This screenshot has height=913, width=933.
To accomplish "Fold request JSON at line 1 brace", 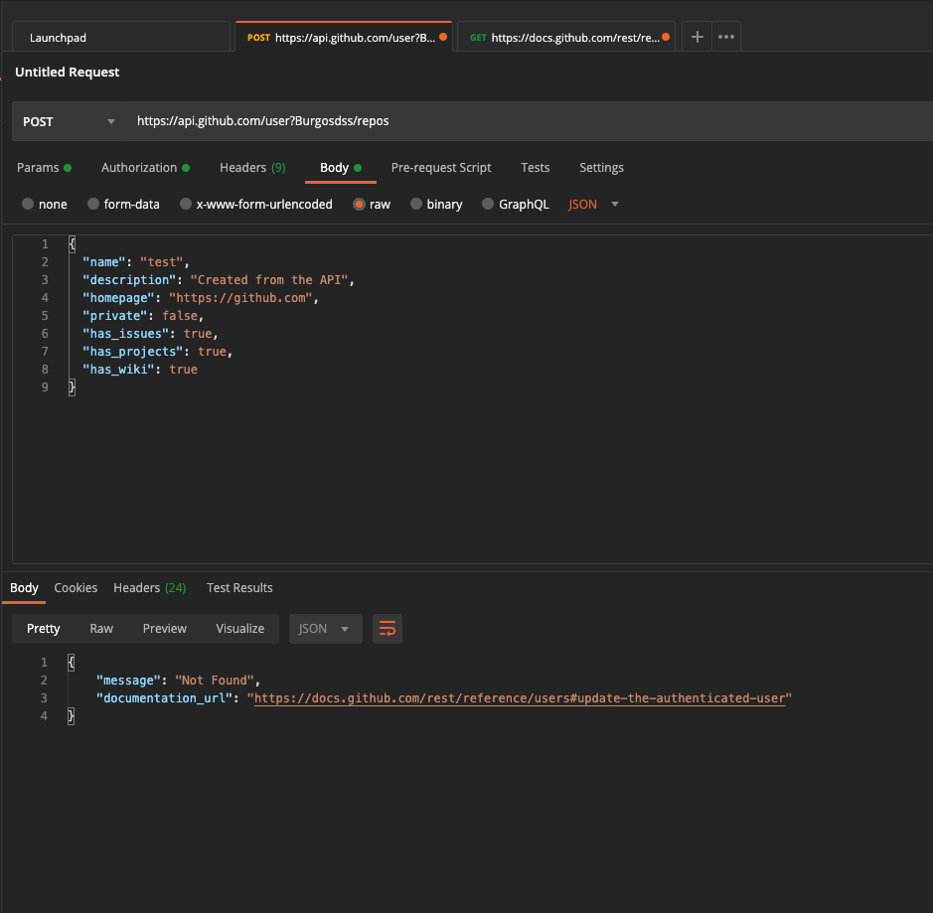I will tap(72, 244).
